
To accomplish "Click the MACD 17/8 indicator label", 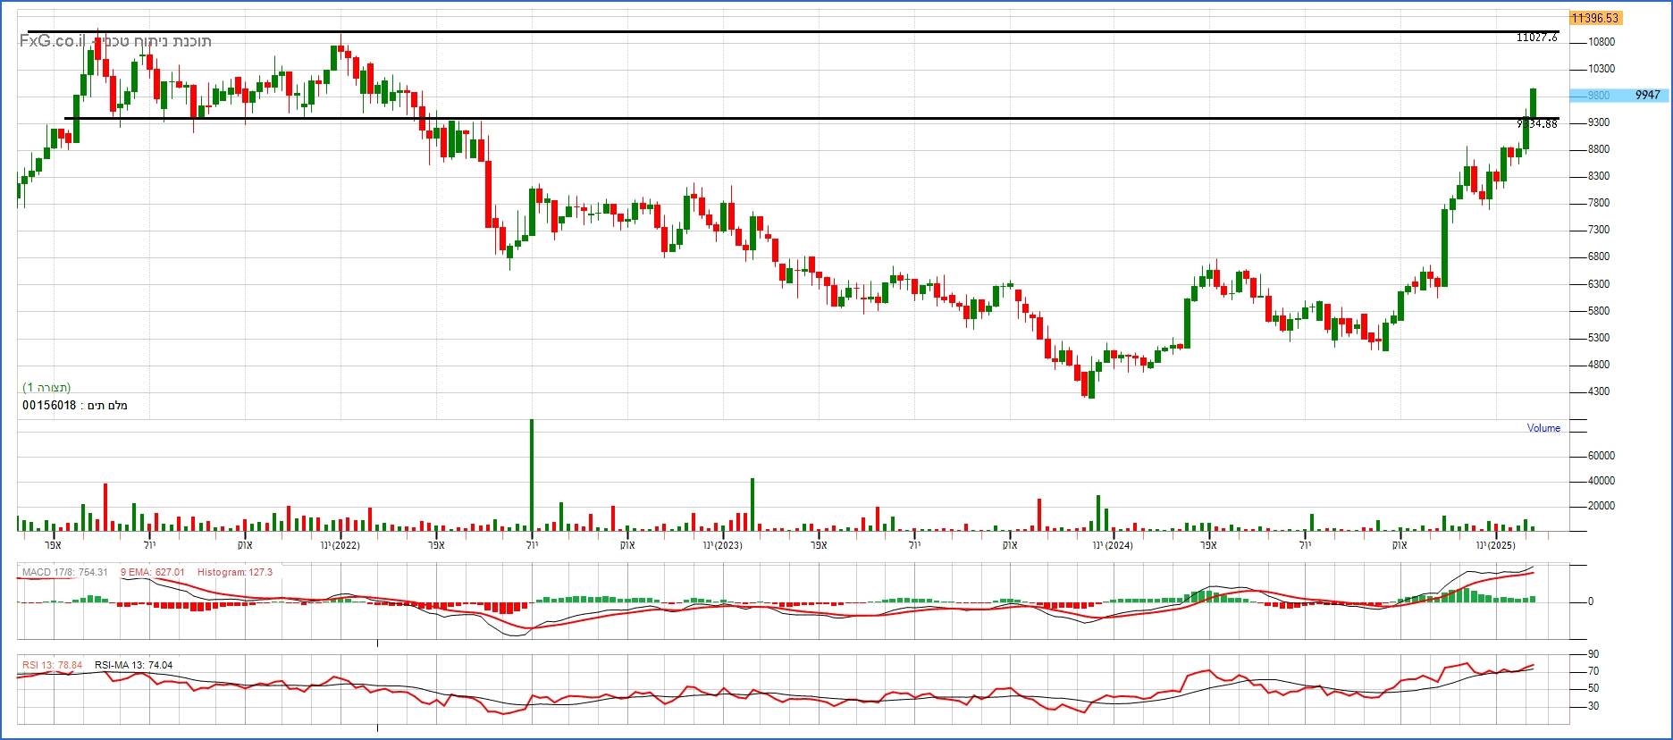I will point(64,572).
